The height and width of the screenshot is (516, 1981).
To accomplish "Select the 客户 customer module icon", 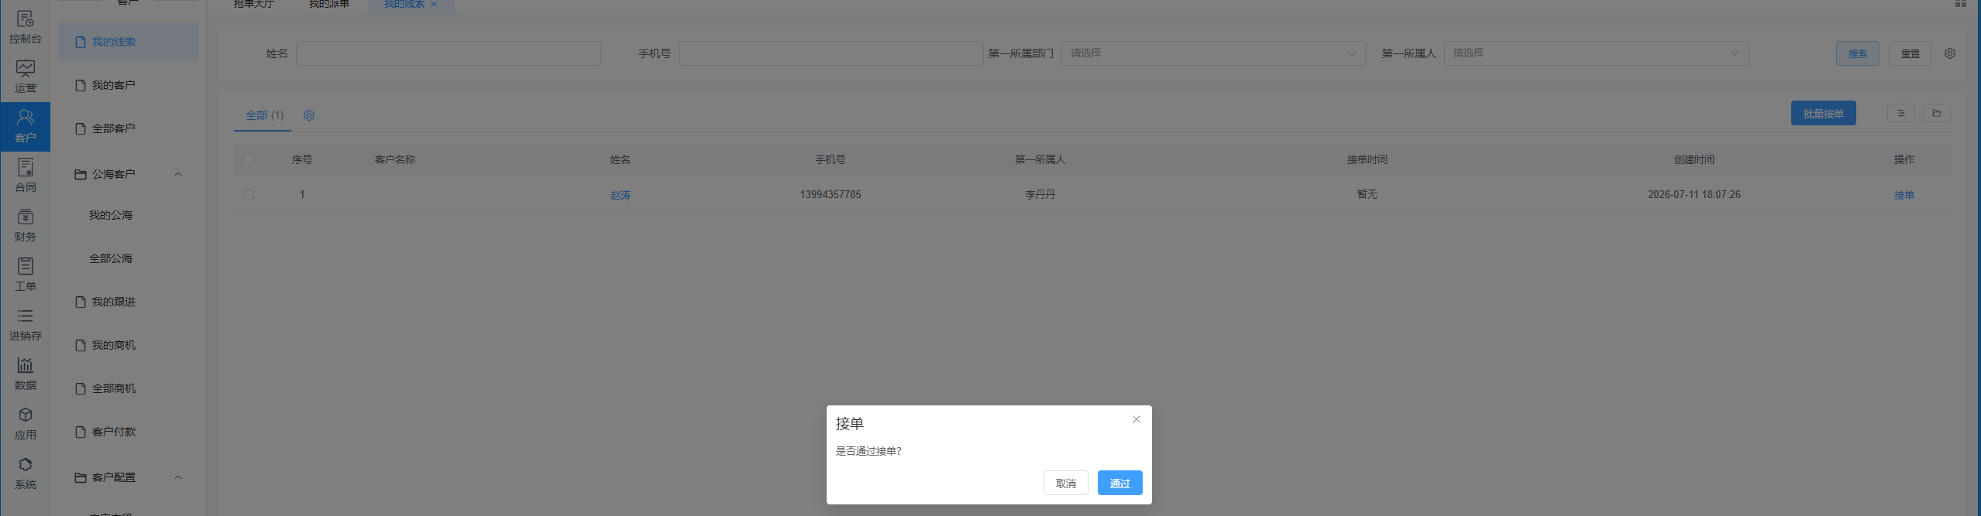I will [x=25, y=126].
